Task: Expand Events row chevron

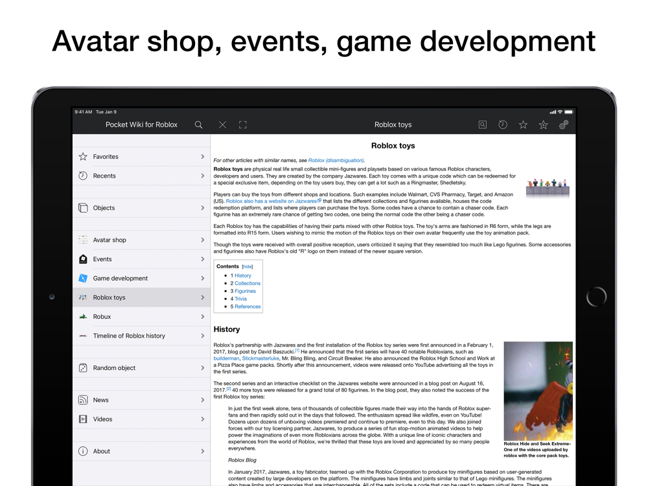Action: tap(202, 259)
